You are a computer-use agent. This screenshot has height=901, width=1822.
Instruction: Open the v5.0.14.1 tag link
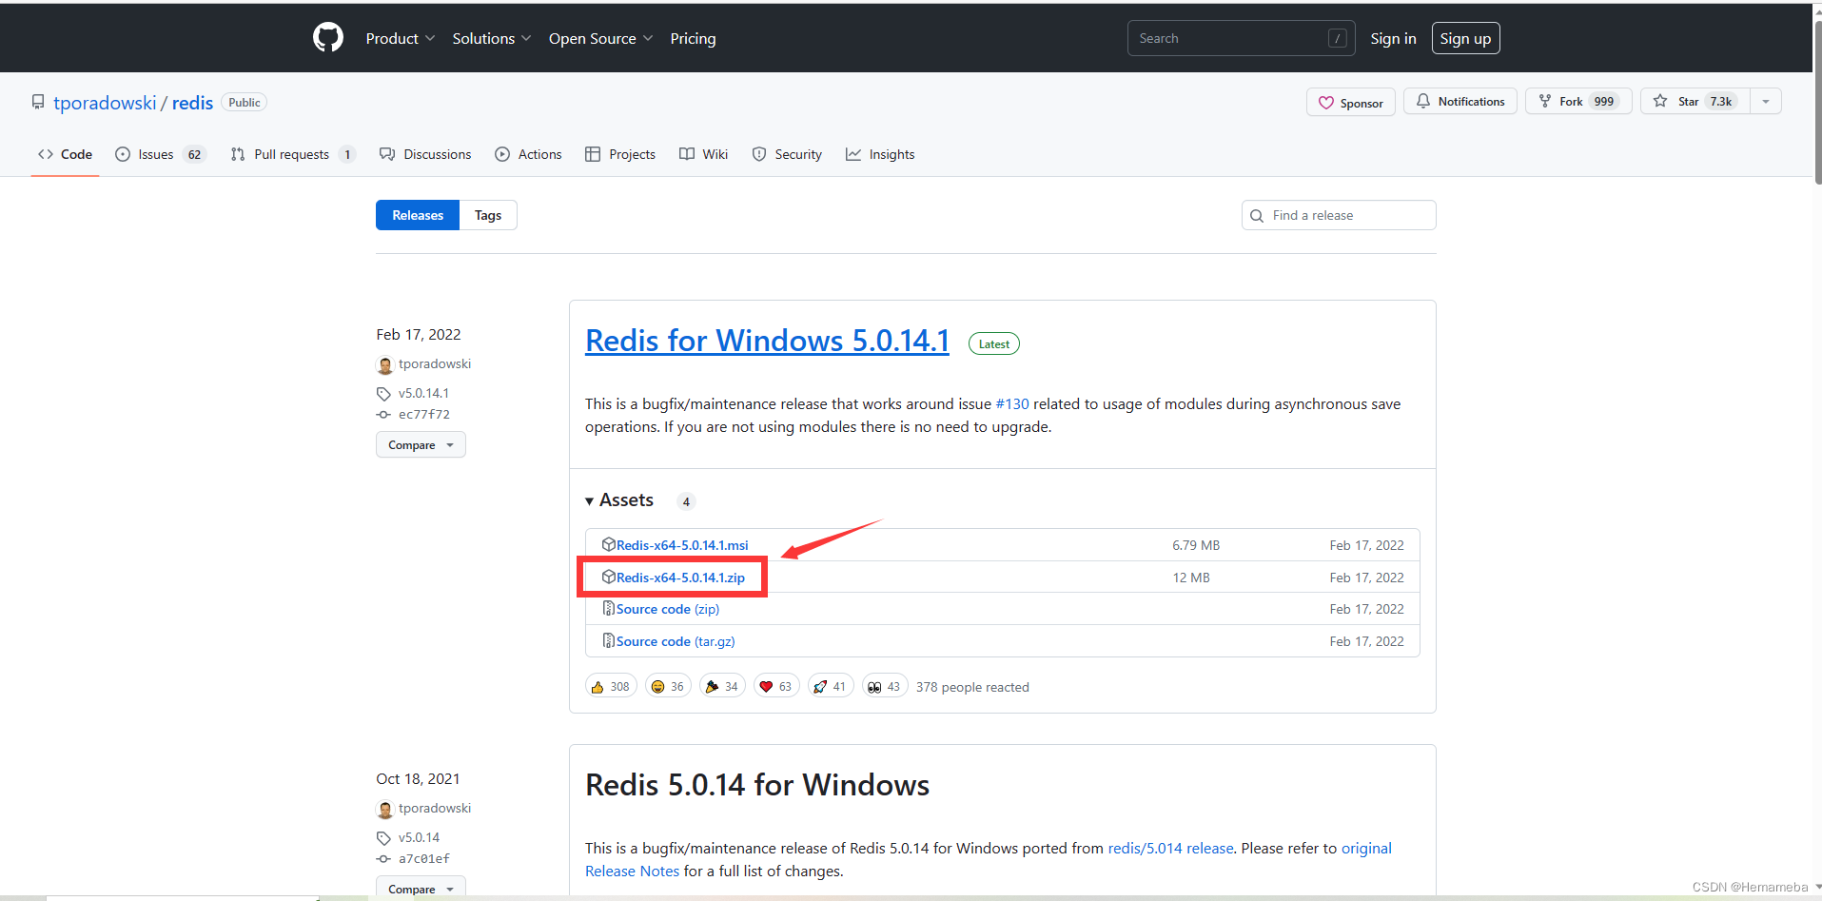pos(423,393)
